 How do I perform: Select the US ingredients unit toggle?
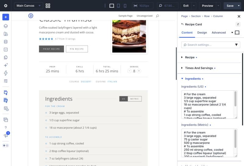pyautogui.click(x=124, y=99)
